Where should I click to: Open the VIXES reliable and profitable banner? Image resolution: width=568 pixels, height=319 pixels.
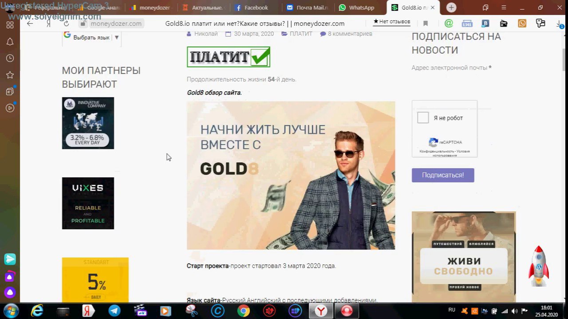pyautogui.click(x=88, y=203)
